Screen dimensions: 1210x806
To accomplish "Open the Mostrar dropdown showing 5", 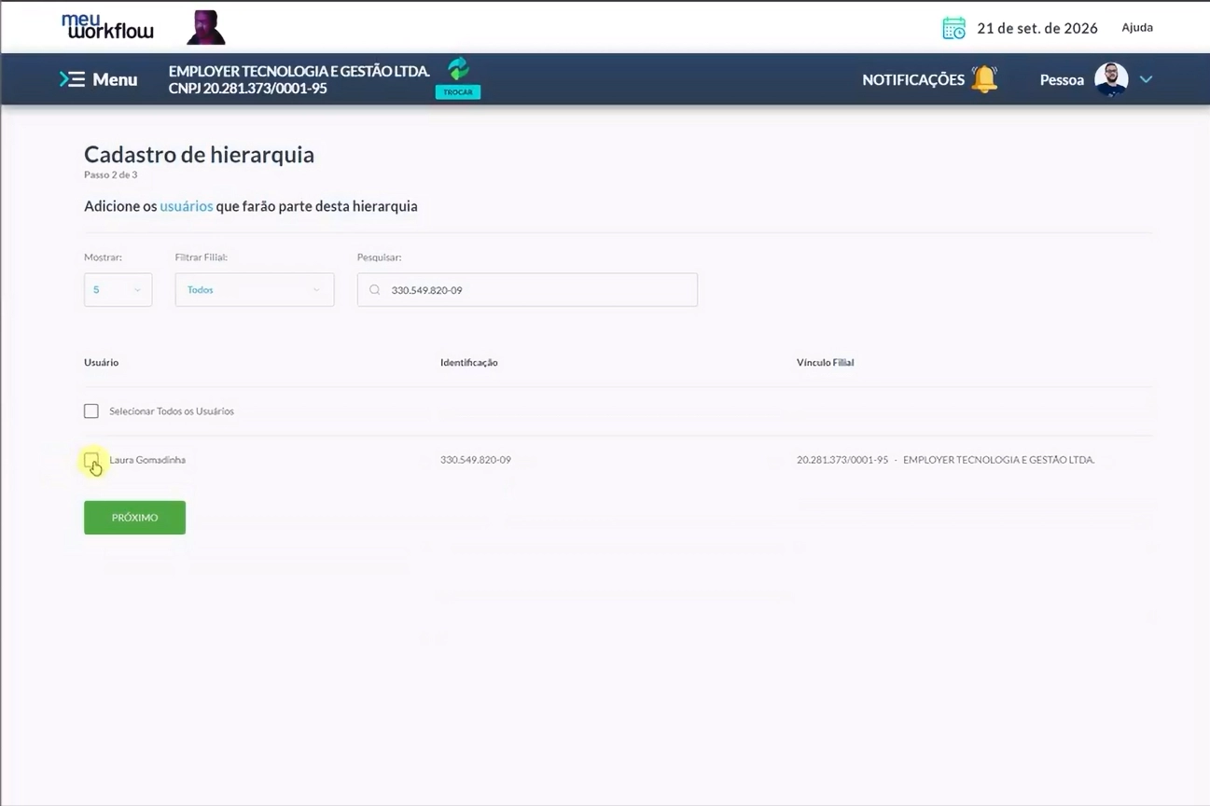I will click(x=118, y=290).
